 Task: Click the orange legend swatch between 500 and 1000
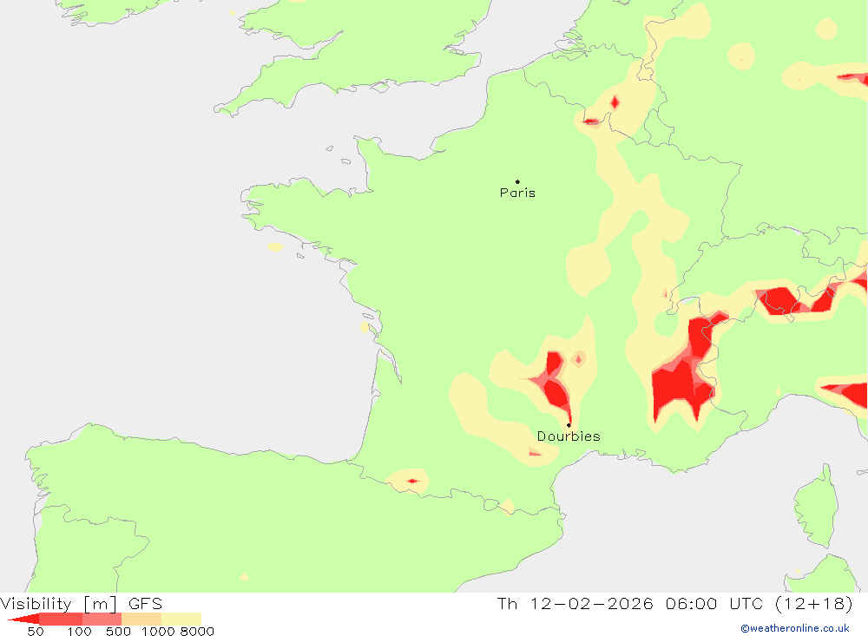pos(141,619)
